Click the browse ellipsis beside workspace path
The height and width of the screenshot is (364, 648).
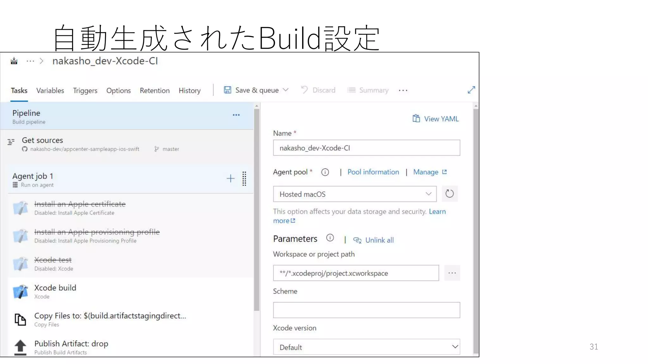(452, 273)
